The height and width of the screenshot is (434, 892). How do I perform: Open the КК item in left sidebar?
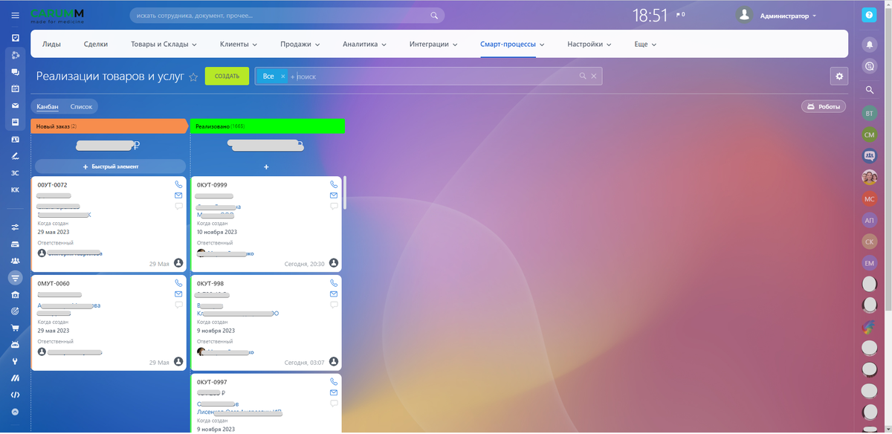[x=16, y=190]
